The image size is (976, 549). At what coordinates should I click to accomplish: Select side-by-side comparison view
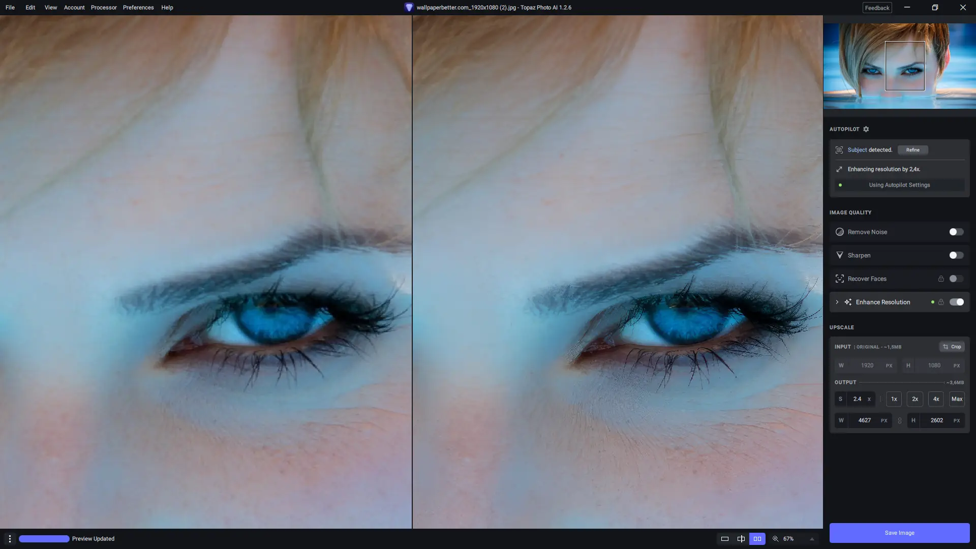coord(757,539)
